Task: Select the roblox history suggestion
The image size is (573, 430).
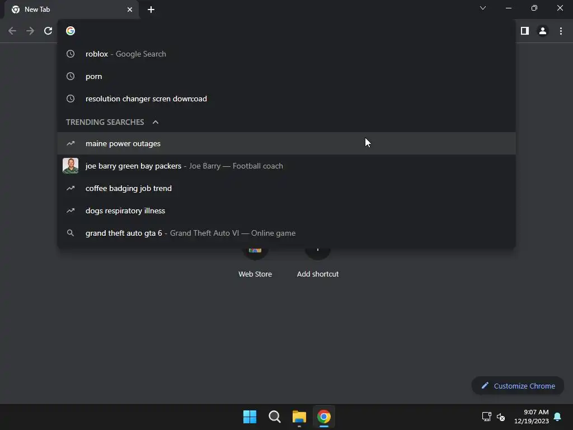Action: (x=286, y=54)
